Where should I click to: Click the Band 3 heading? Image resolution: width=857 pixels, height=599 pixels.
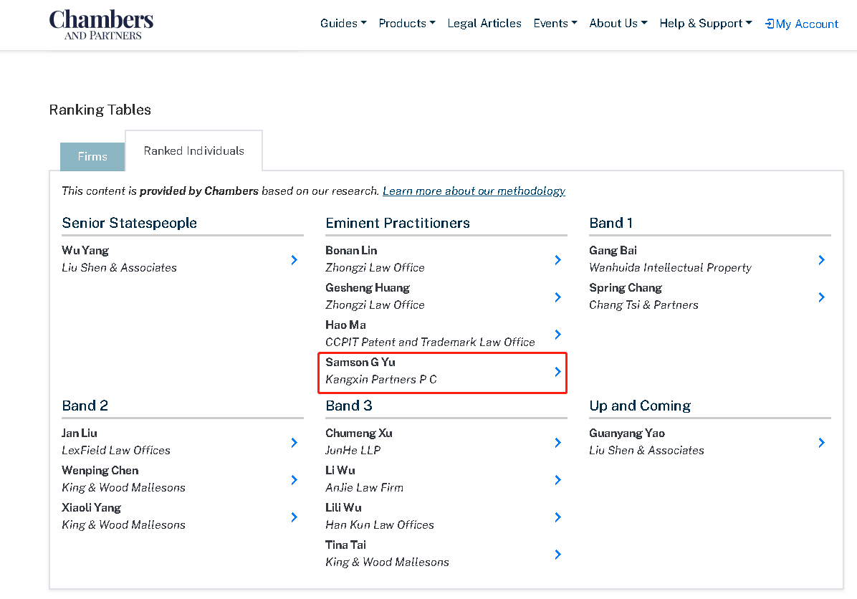(x=349, y=406)
